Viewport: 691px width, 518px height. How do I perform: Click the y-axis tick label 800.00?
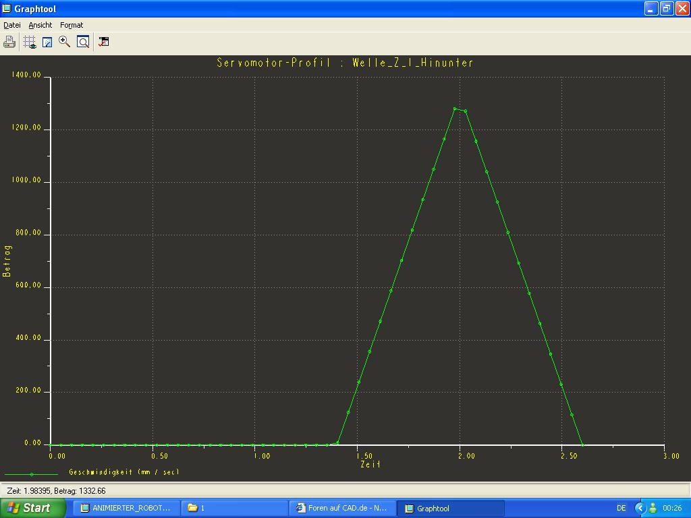(x=28, y=233)
